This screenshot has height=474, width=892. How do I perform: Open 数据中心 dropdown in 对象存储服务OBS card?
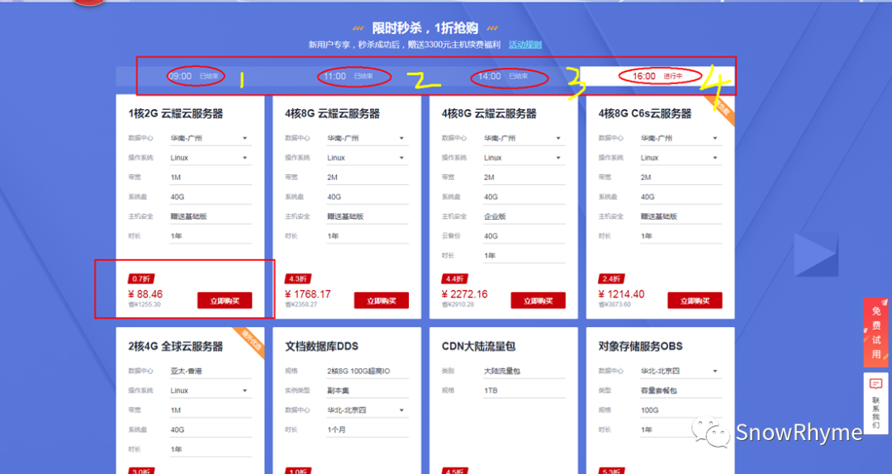[681, 371]
